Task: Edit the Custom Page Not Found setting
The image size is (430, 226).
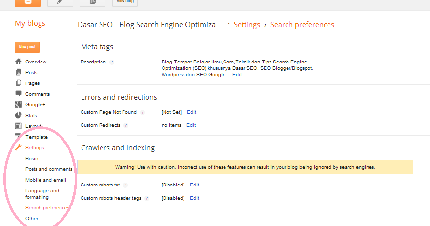Action: point(192,112)
